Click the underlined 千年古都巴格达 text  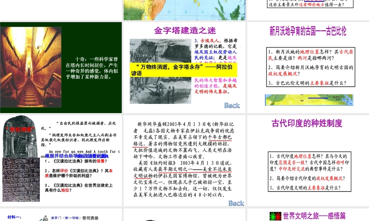pyautogui.click(x=182, y=140)
